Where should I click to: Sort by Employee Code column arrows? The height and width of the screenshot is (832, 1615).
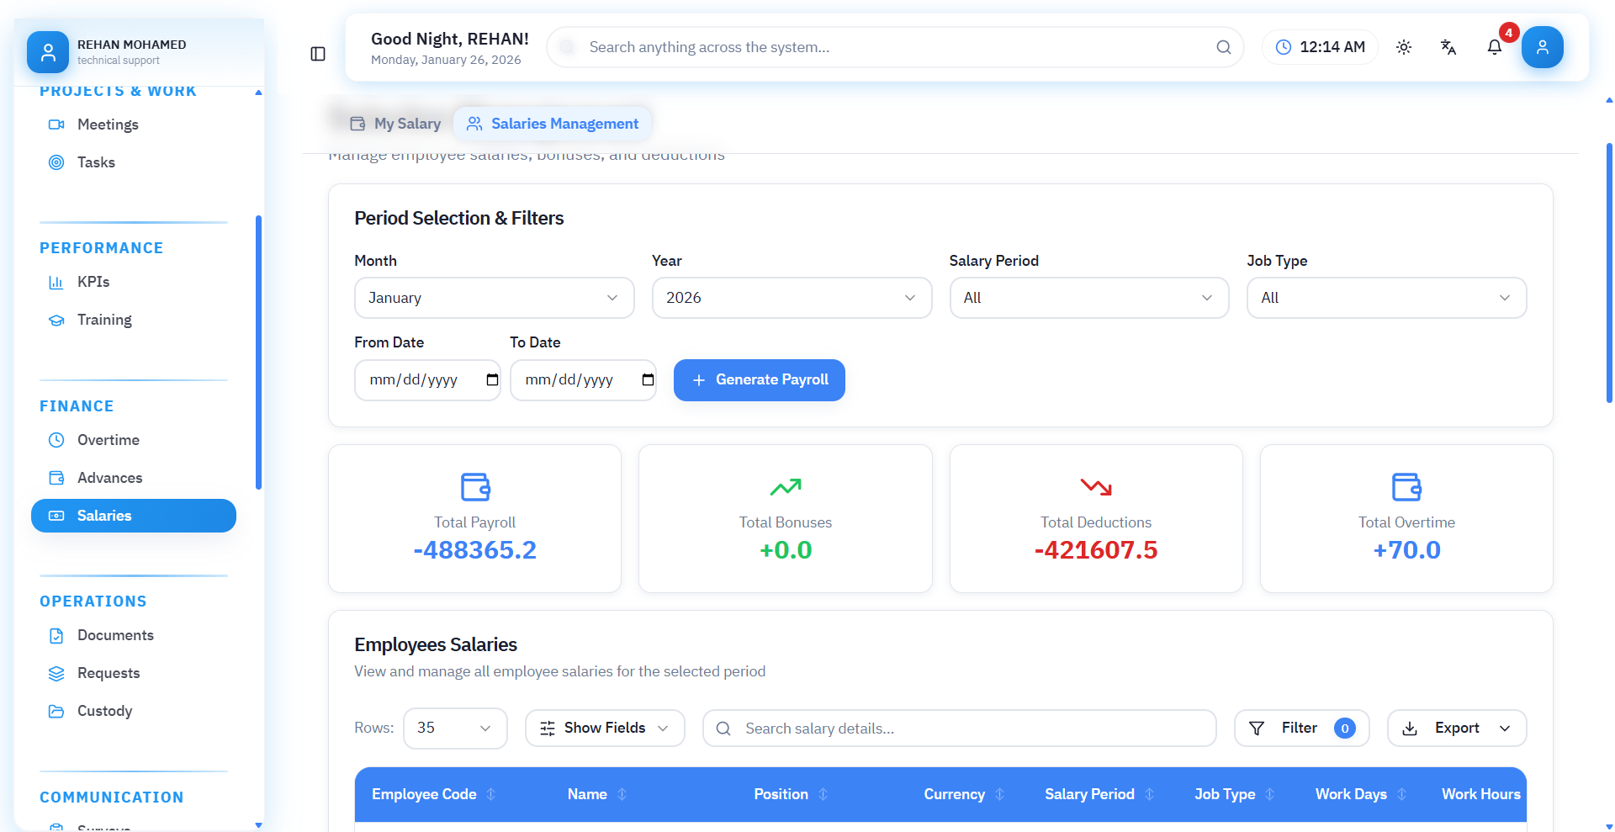[x=491, y=794]
